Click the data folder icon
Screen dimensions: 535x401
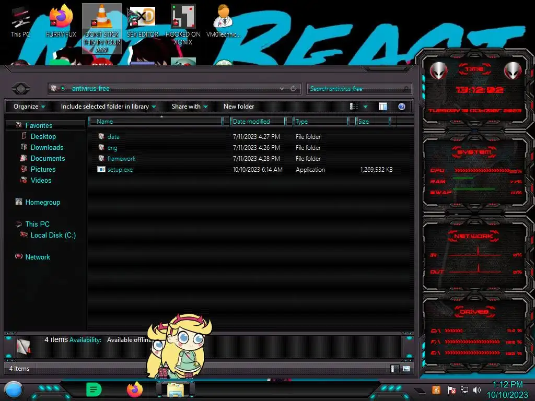[101, 137]
